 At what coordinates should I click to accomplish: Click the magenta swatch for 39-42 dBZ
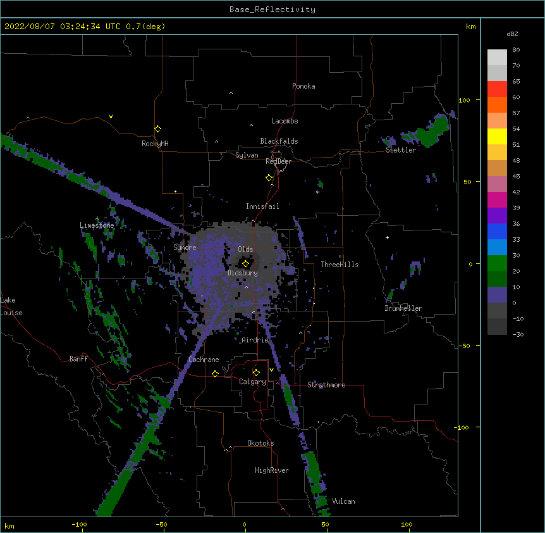coord(497,199)
